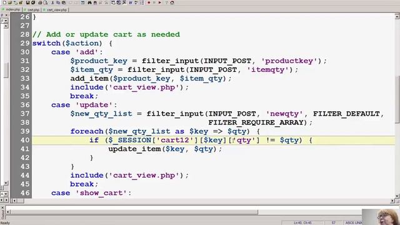Click 'cart_view.php' string on line 34
Image resolution: width=400 pixels, height=225 pixels.
144,87
